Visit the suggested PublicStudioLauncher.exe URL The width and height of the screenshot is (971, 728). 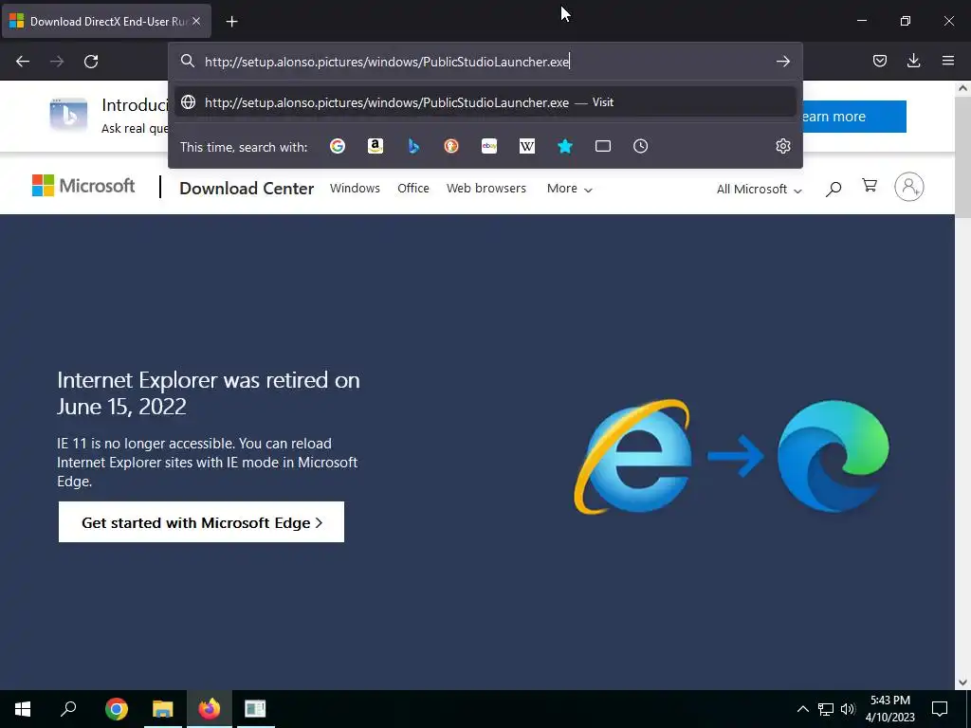point(485,102)
